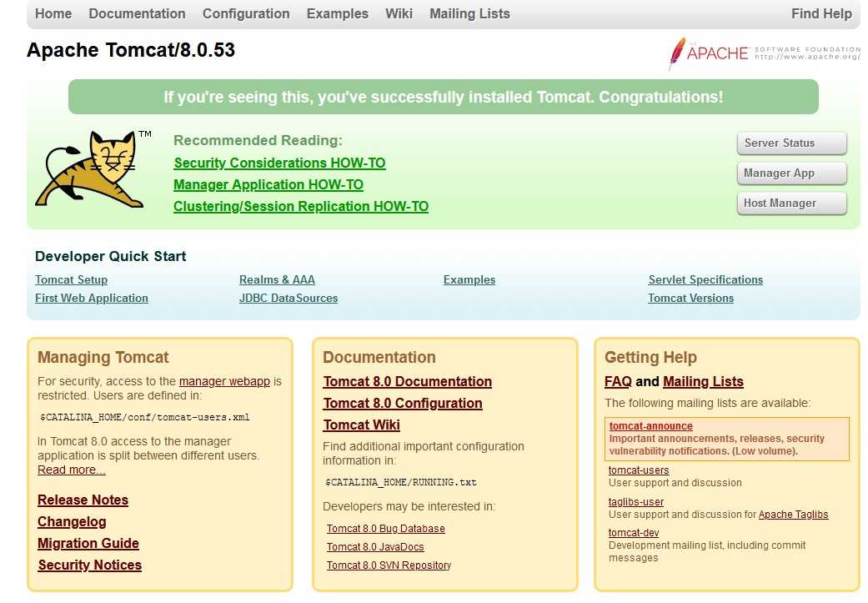The width and height of the screenshot is (868, 603).
Task: Open the Tomcat Wiki link
Action: [362, 425]
